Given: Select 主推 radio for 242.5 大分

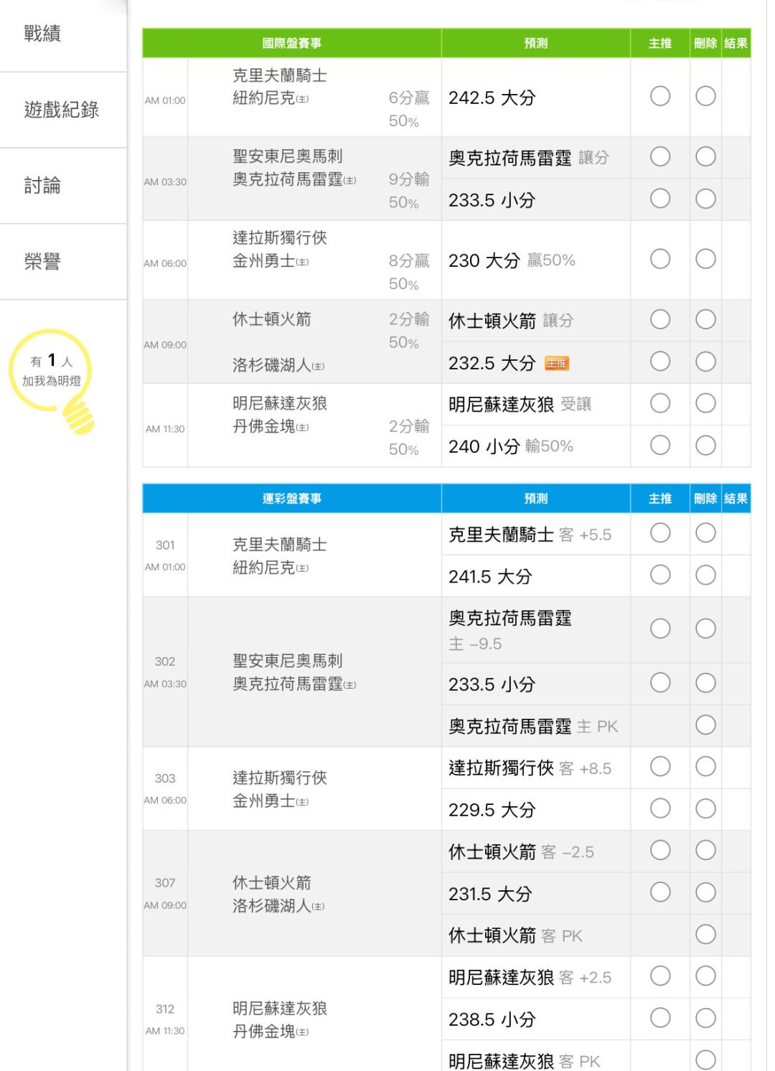Looking at the screenshot, I should [660, 96].
